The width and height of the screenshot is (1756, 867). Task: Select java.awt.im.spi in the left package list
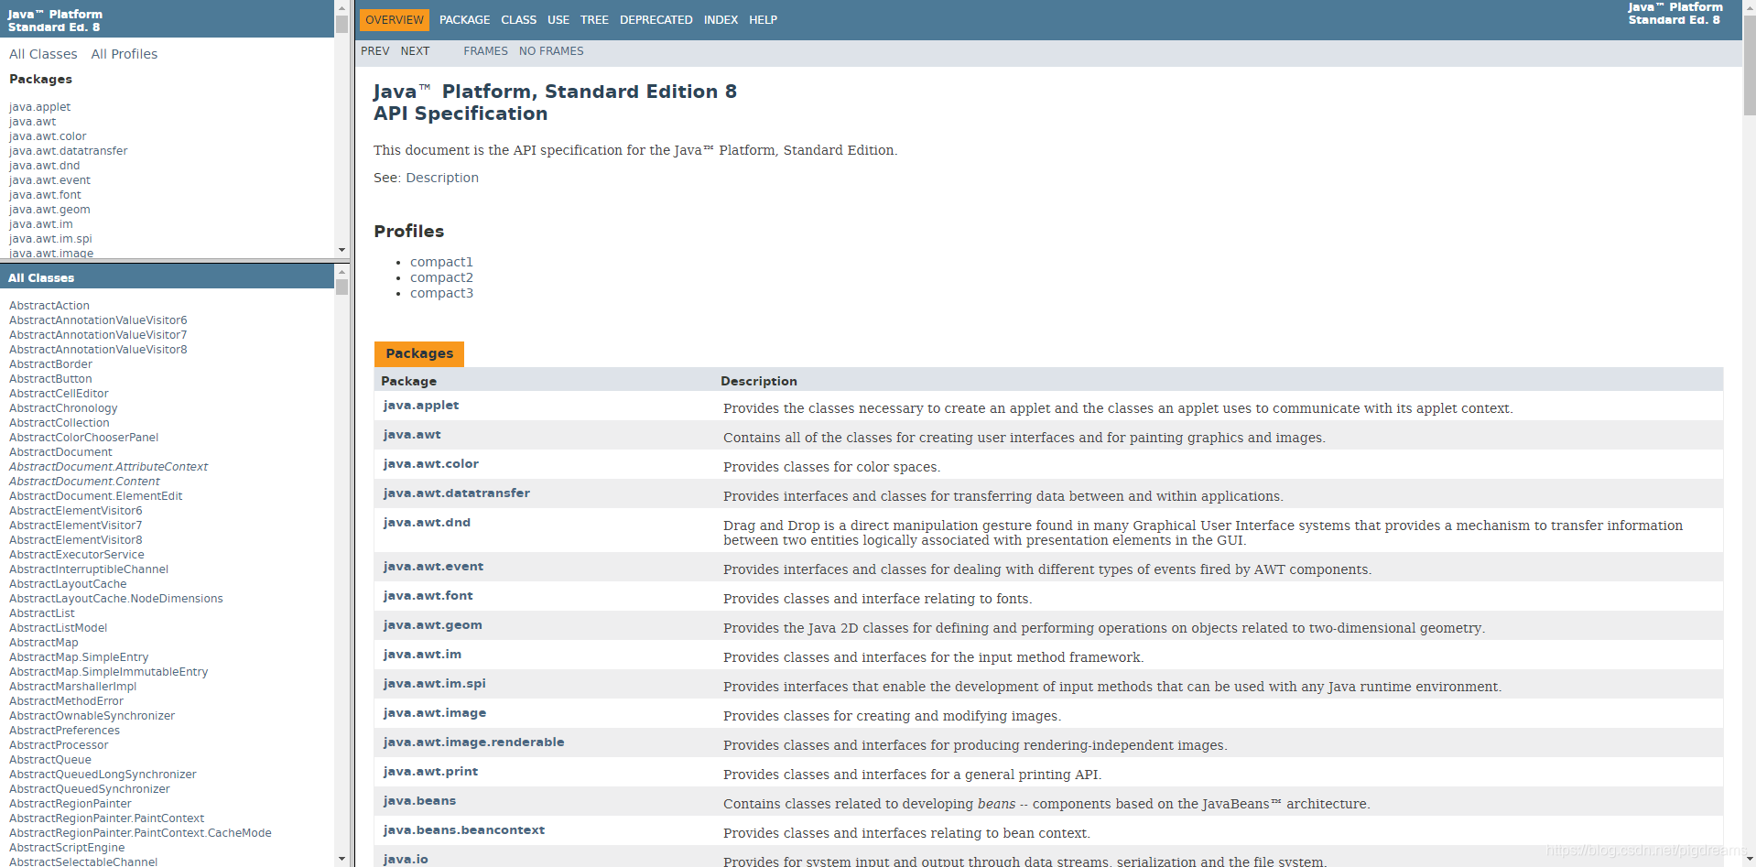pos(50,239)
